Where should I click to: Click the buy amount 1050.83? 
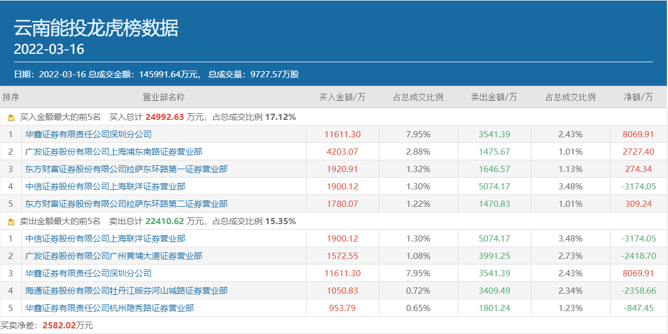(x=342, y=291)
